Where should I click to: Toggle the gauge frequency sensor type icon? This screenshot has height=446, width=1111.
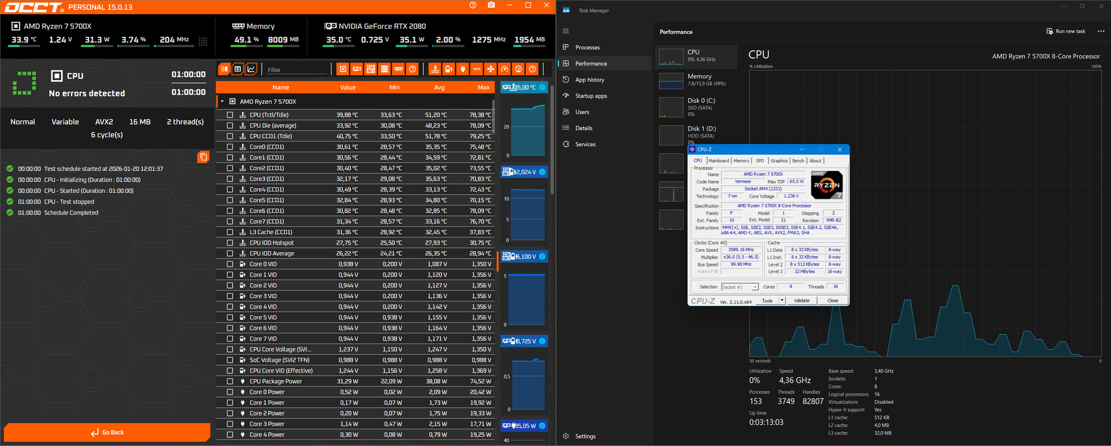coord(505,69)
